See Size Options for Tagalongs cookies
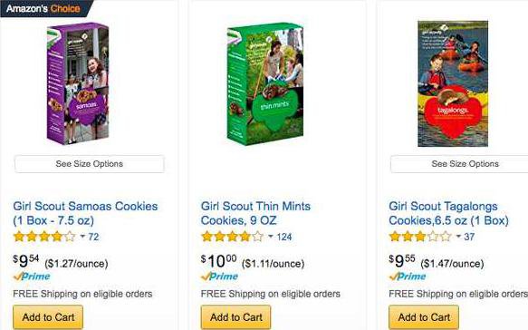The image size is (528, 330). [x=459, y=164]
